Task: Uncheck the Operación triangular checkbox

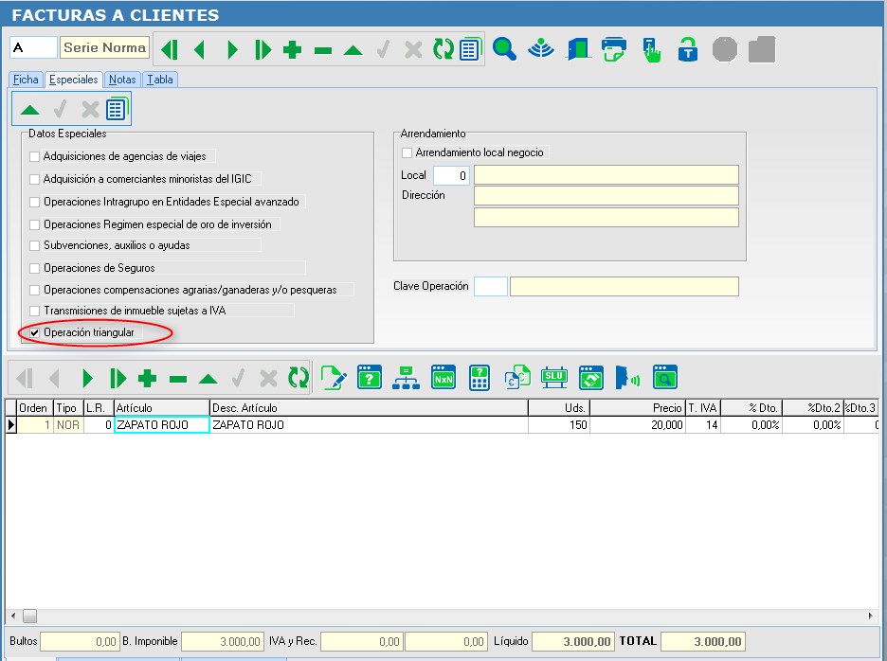Action: pyautogui.click(x=34, y=332)
